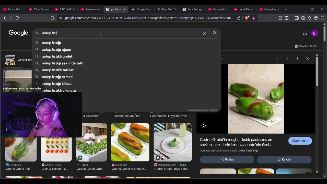Open a new browser tab
Image resolution: width=327 pixels, height=184 pixels.
pos(286,9)
